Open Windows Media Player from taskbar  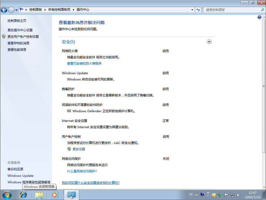pos(55,195)
